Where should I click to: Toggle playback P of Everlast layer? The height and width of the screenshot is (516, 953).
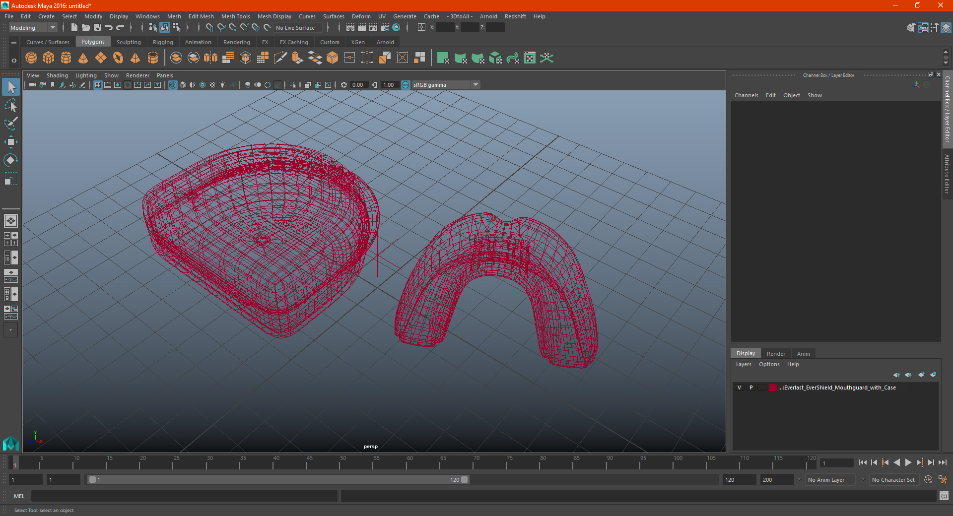(x=750, y=387)
